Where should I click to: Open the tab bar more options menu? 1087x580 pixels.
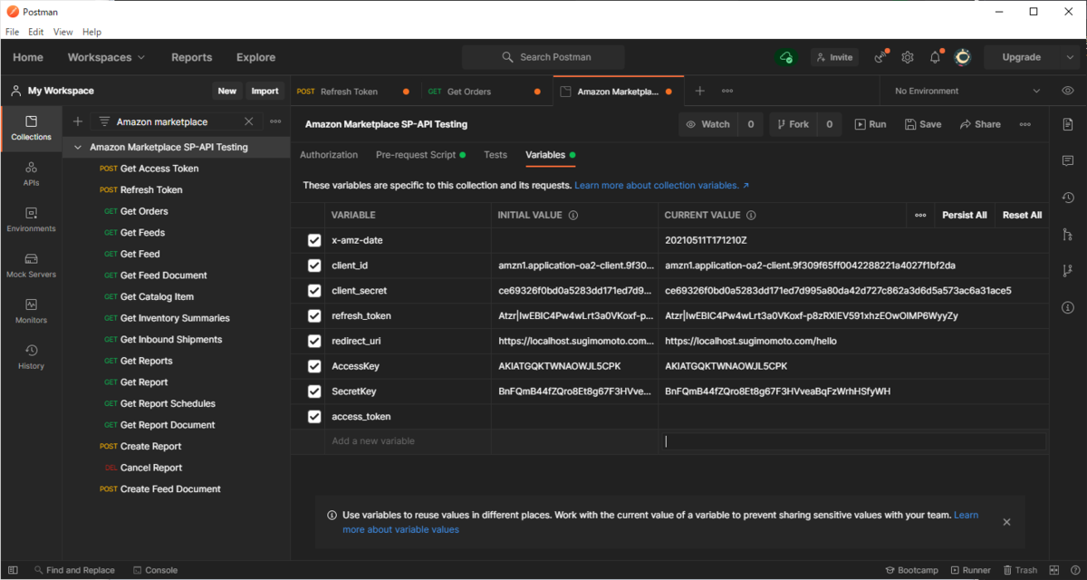click(727, 91)
